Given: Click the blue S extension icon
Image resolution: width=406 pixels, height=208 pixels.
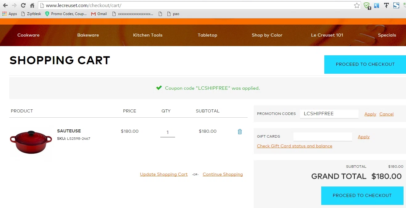Looking at the screenshot, I should (396, 6).
